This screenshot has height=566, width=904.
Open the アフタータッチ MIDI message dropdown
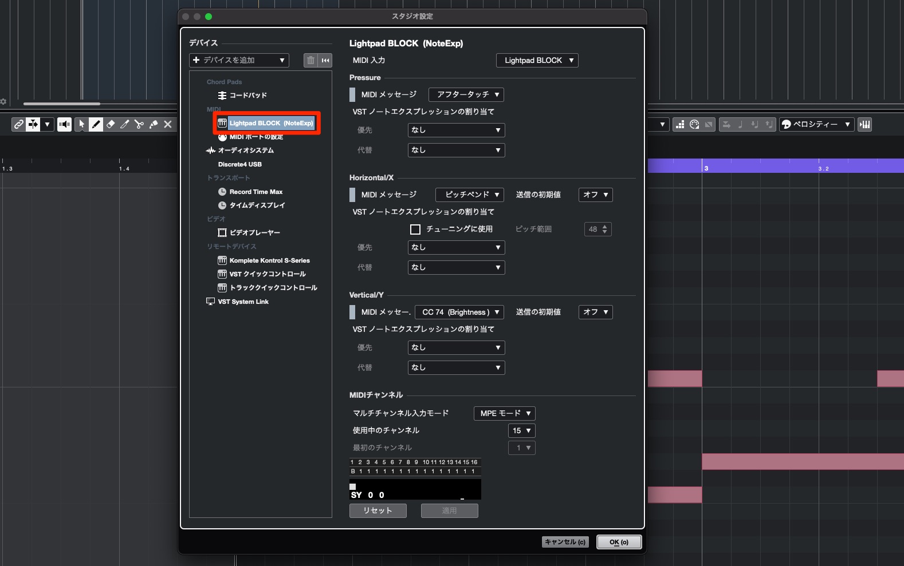click(466, 94)
